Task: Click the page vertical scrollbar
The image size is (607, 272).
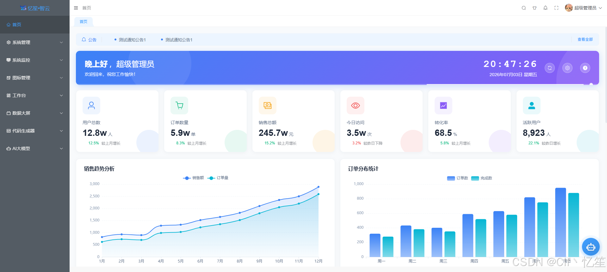Action: [x=606, y=75]
